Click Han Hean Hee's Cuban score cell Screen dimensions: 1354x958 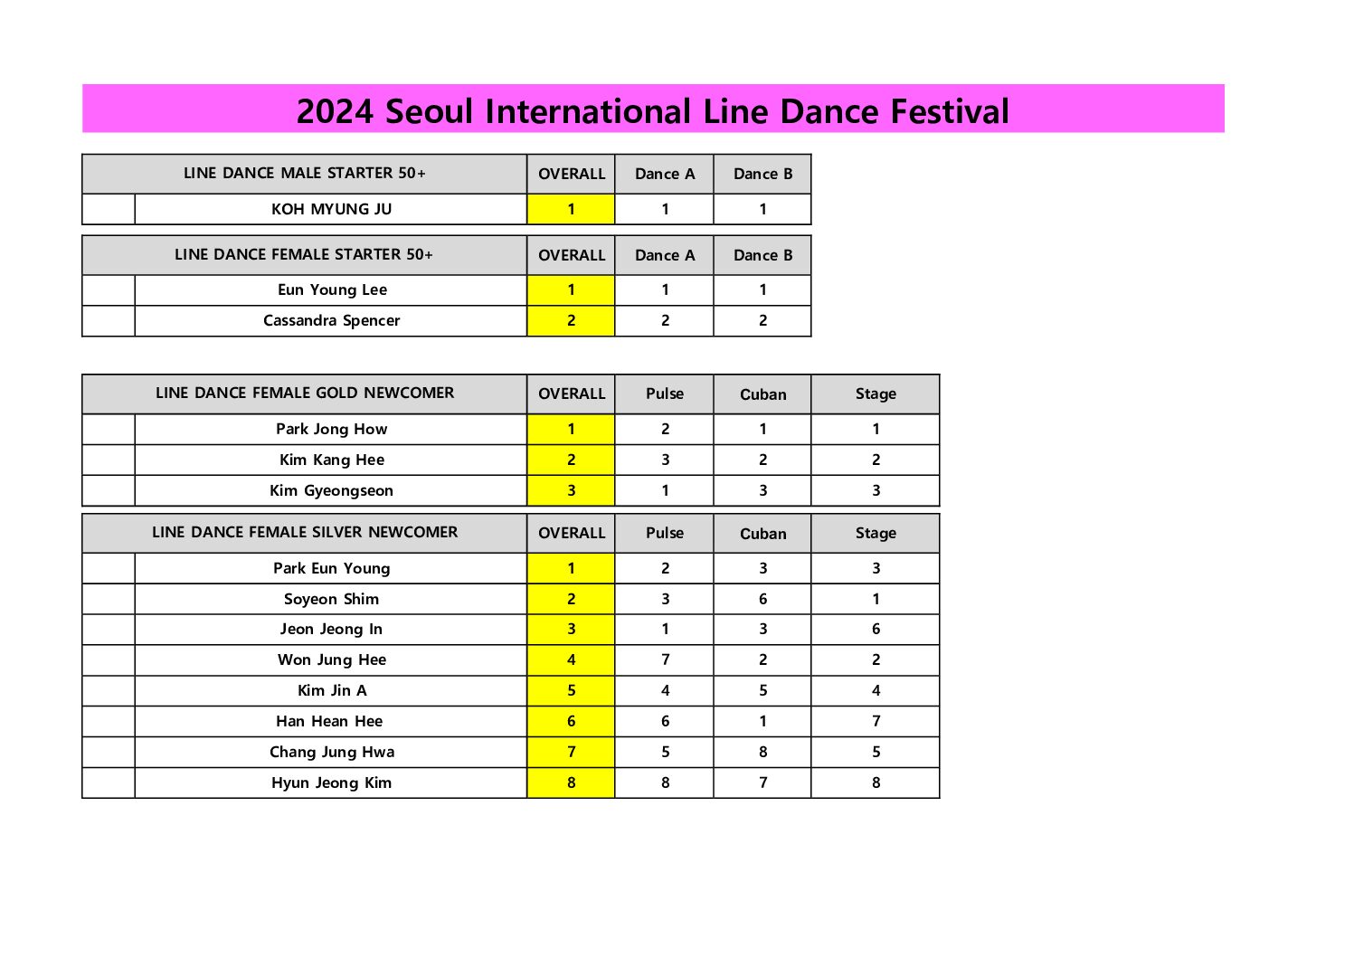point(762,722)
